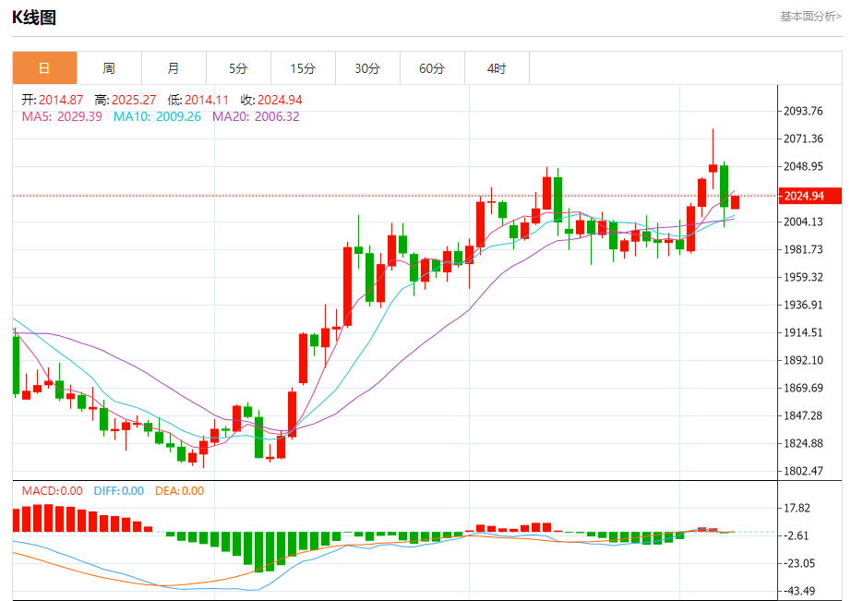Click the 1869.69 axis label
The width and height of the screenshot is (851, 601).
click(803, 388)
